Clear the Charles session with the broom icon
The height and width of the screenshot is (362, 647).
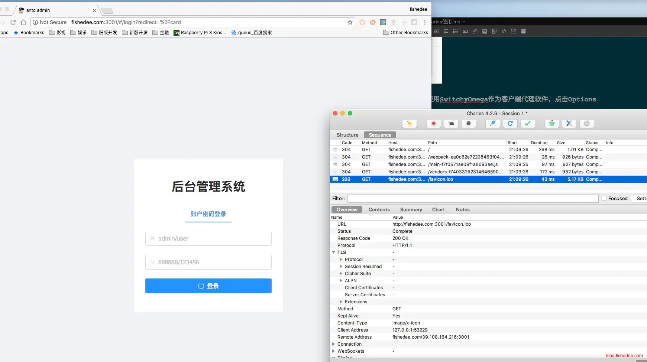[x=410, y=123]
